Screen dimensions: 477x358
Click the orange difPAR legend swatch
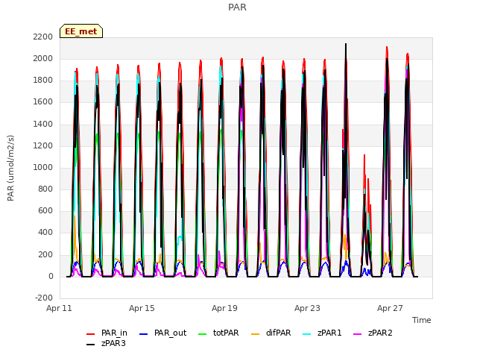(x=255, y=334)
